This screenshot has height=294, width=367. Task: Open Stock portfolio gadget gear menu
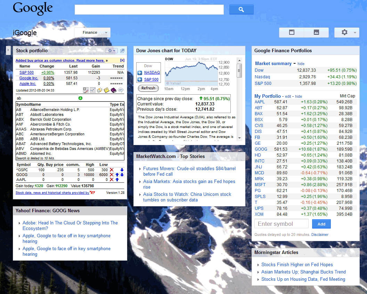[111, 50]
